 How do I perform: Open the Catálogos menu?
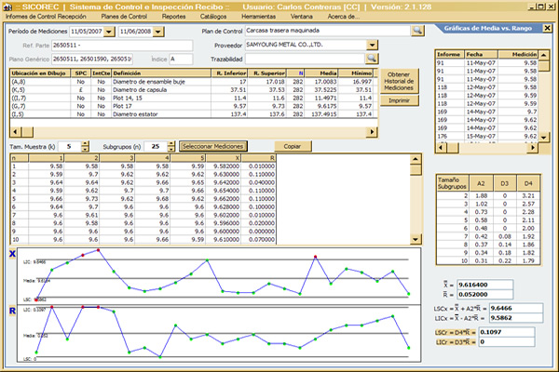(216, 17)
